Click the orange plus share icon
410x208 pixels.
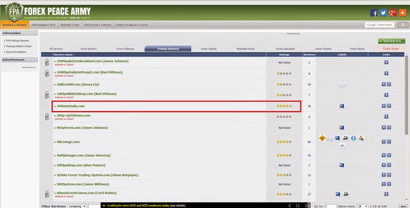tap(402, 13)
